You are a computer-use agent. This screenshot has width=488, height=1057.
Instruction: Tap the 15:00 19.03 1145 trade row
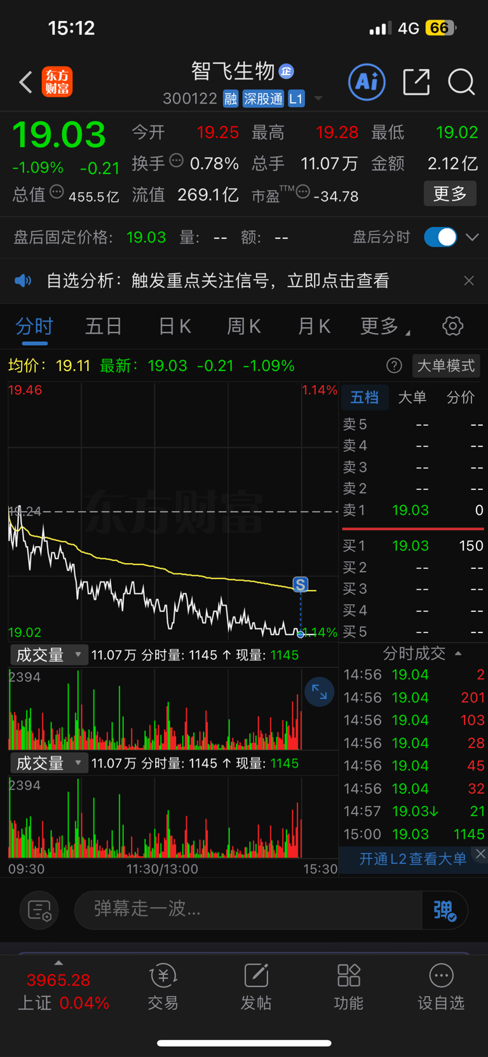tap(414, 834)
